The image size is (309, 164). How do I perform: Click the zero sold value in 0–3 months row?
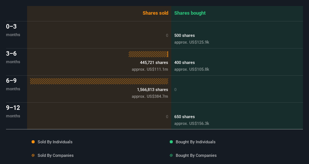167,35
